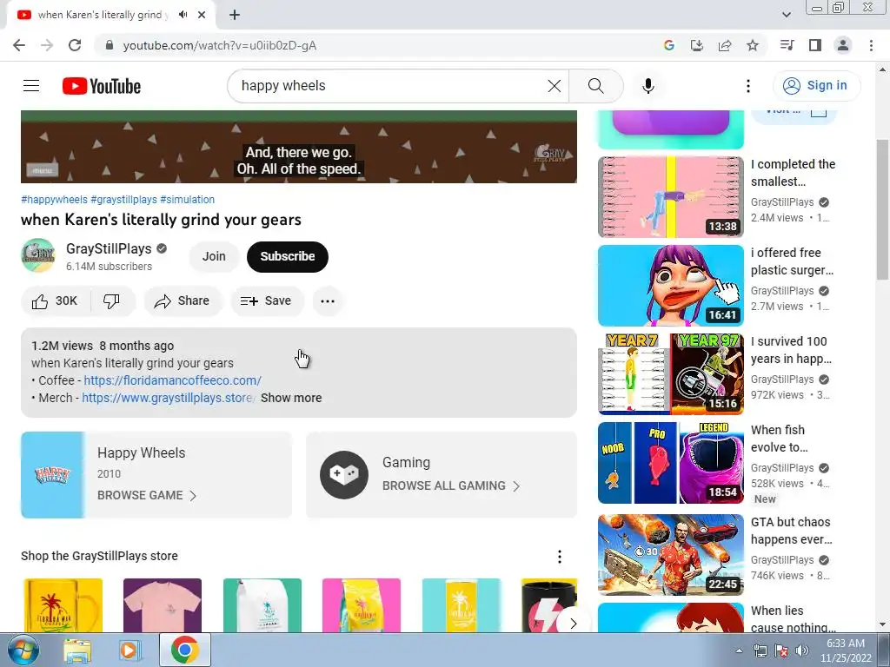This screenshot has height=667, width=890.
Task: Click the install page icon in the address bar
Action: pos(697,45)
